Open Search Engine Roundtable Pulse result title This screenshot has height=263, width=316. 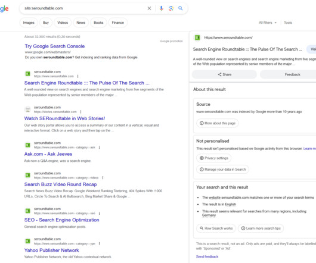(x=87, y=83)
